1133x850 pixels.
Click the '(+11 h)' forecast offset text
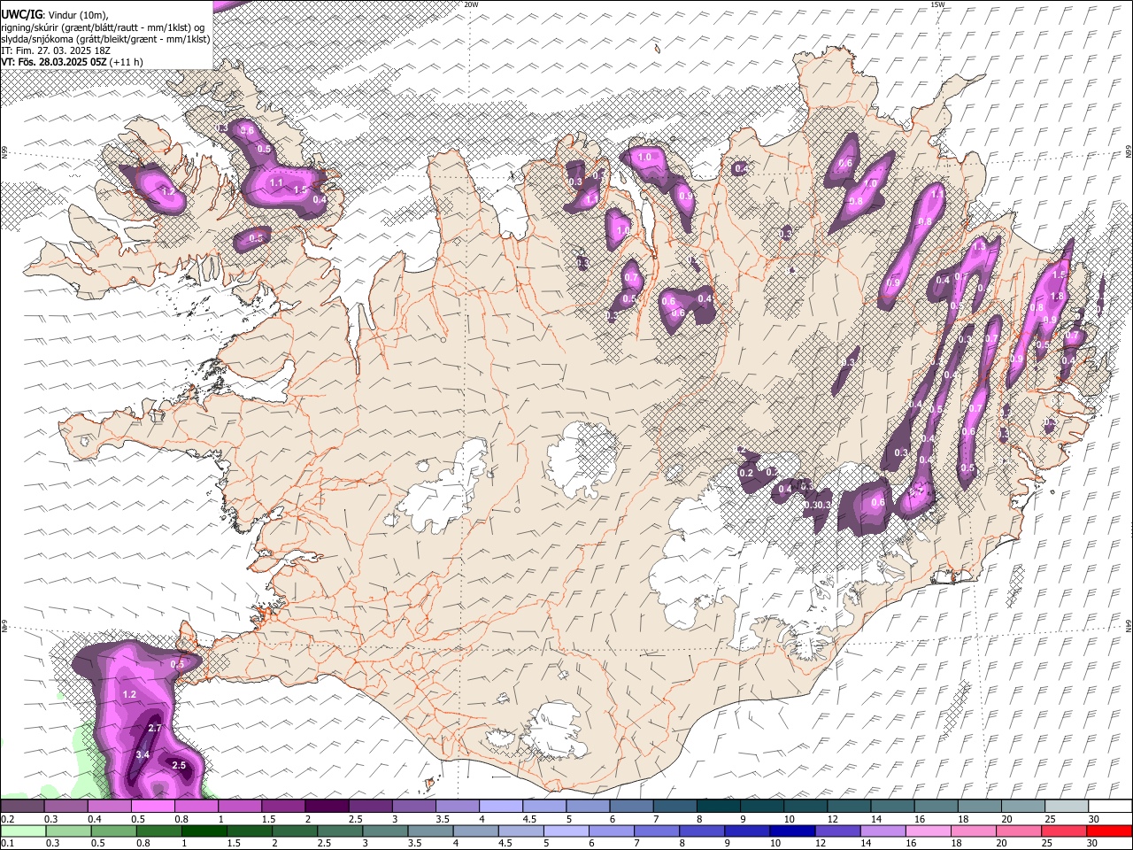pos(127,62)
